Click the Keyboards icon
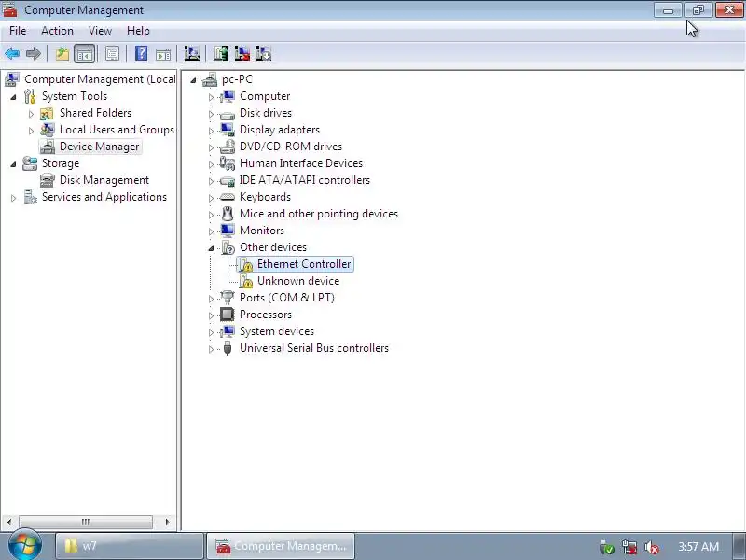The width and height of the screenshot is (746, 560). click(227, 197)
